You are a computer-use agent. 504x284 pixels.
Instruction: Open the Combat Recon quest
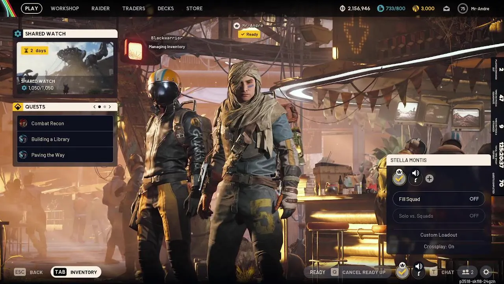click(65, 123)
